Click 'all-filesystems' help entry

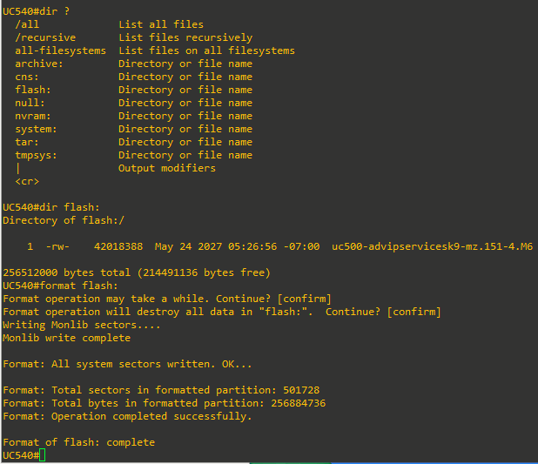coord(60,50)
